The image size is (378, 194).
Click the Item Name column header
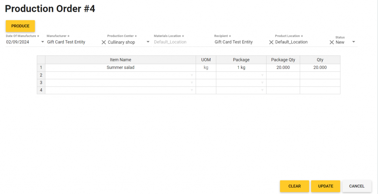120,60
